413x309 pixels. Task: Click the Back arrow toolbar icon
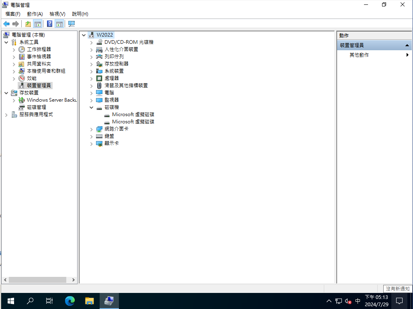click(x=6, y=24)
